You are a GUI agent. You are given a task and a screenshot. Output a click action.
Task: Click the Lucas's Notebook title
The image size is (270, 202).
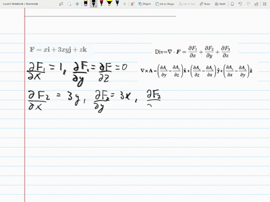(x=20, y=4)
